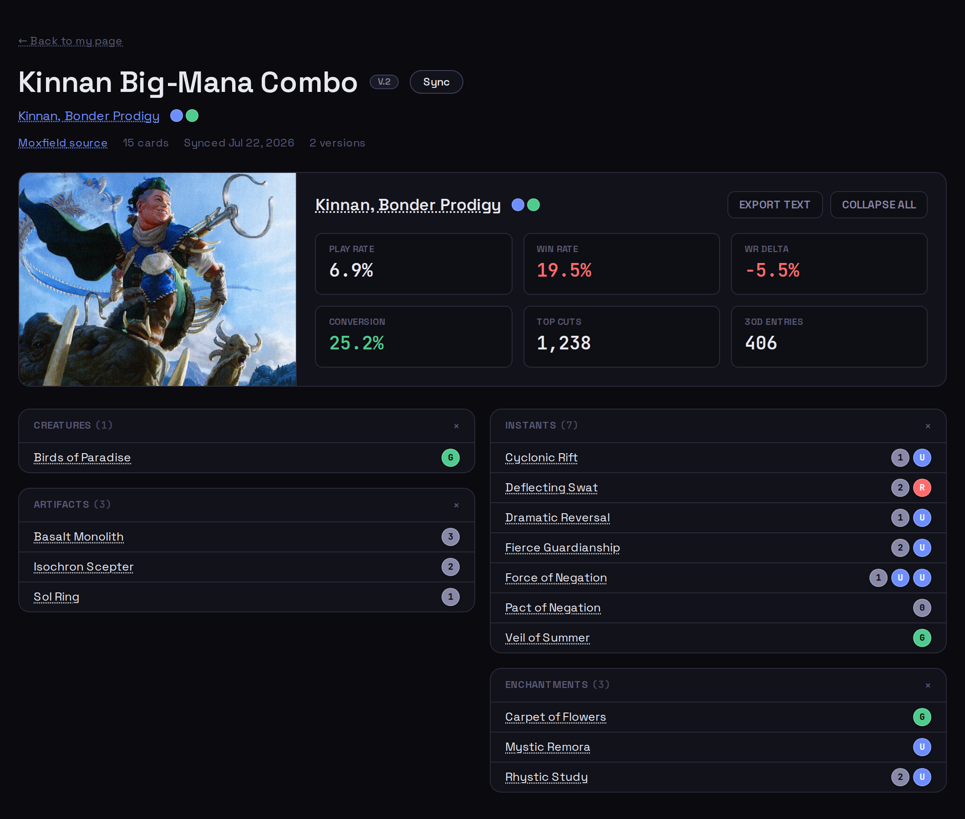Collapse the Artifacts section with its × icon
965x819 pixels.
point(456,505)
